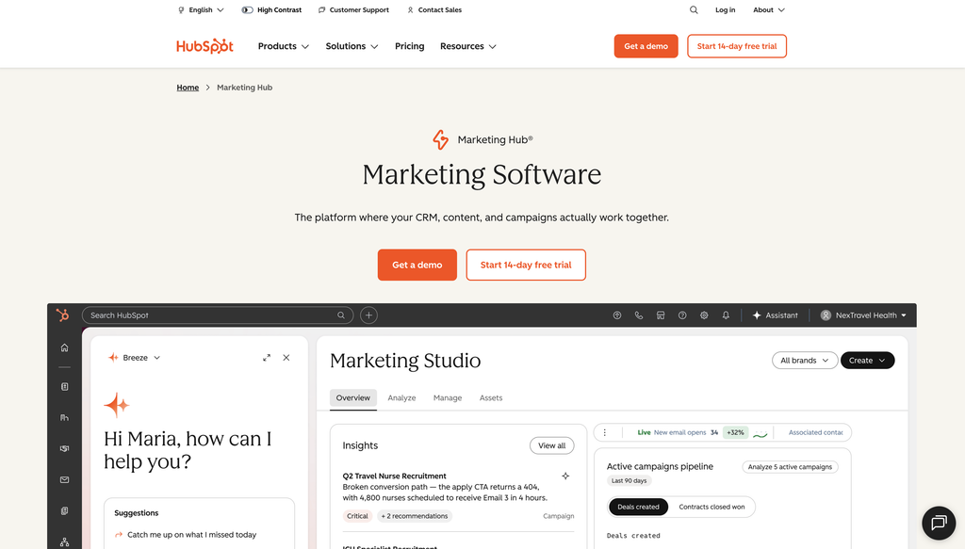Open the Customer Support link
This screenshot has width=965, height=549.
coord(354,9)
